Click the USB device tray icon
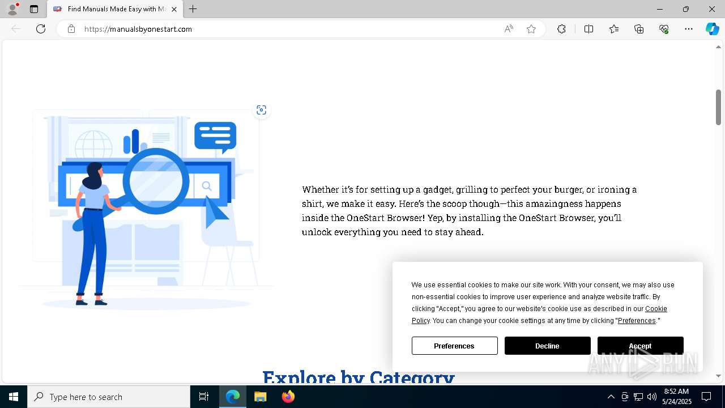 coord(625,397)
